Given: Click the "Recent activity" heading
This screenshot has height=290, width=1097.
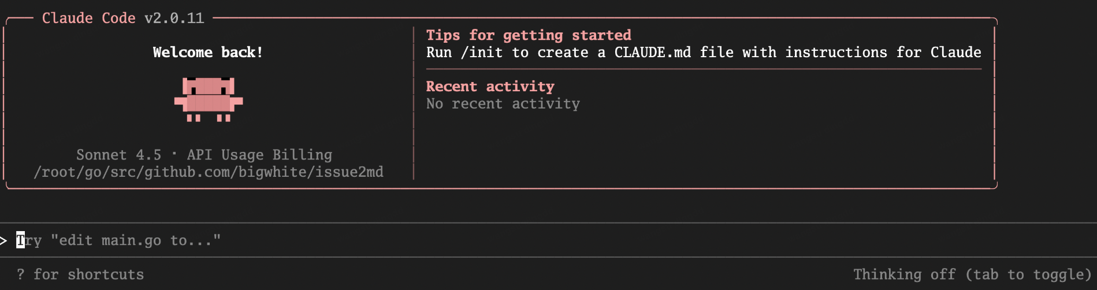Looking at the screenshot, I should 490,87.
